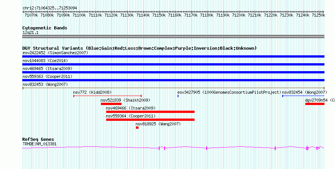Select the red loss bar under nsv469466

pos(150,112)
